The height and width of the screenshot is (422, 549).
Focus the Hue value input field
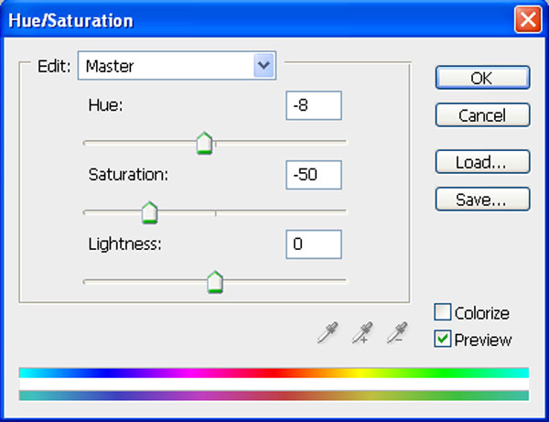point(313,105)
